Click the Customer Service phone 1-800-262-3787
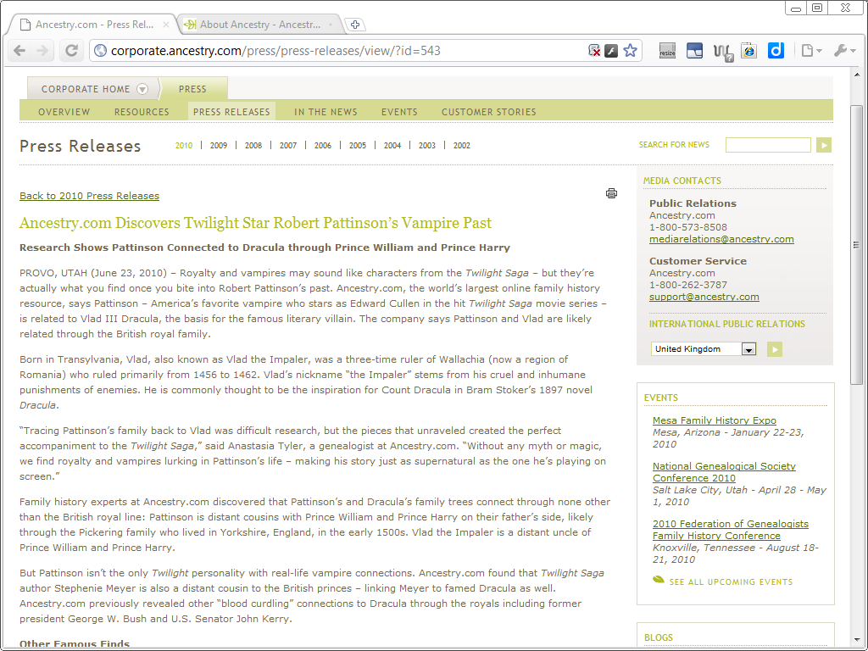The width and height of the screenshot is (868, 651). click(x=688, y=285)
